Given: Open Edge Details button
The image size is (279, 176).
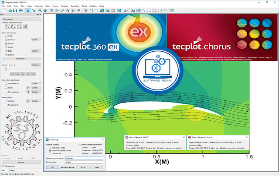Looking at the screenshot, I should 36,51.
